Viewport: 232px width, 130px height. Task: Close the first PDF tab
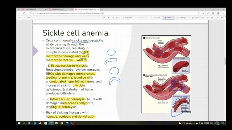click(46, 9)
